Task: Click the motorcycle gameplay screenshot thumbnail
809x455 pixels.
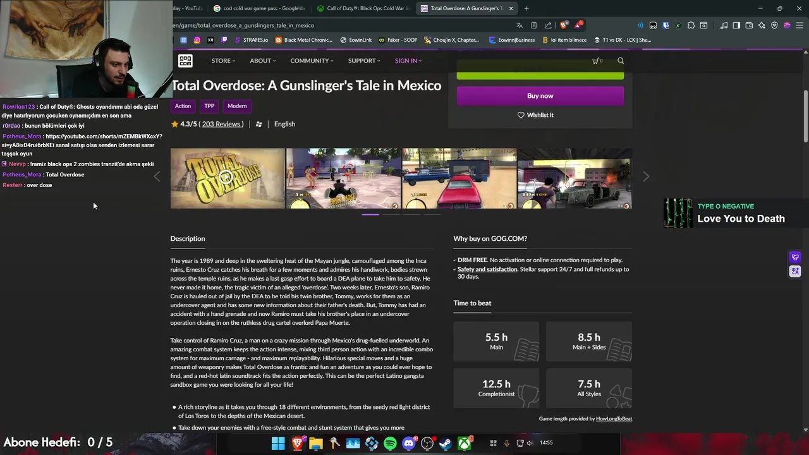Action: (x=343, y=178)
